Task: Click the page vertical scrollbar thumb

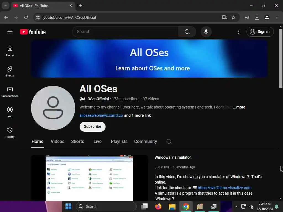Action: (x=281, y=58)
